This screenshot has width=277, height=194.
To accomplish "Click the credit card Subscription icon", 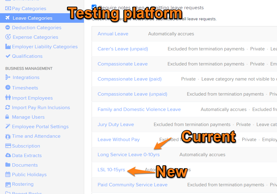I will tap(8, 146).
